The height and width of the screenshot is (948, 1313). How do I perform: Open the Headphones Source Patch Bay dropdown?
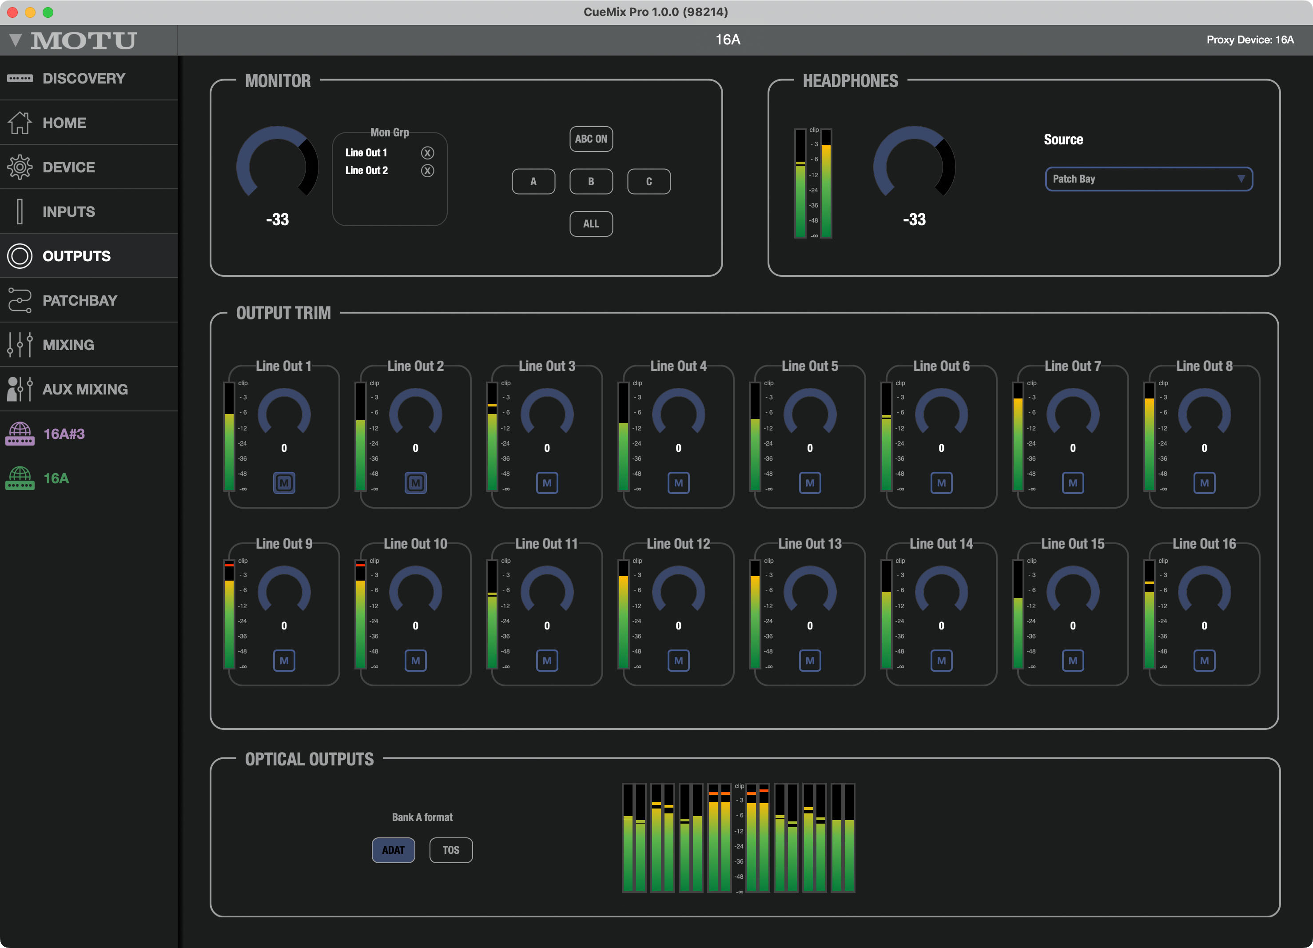tap(1149, 179)
